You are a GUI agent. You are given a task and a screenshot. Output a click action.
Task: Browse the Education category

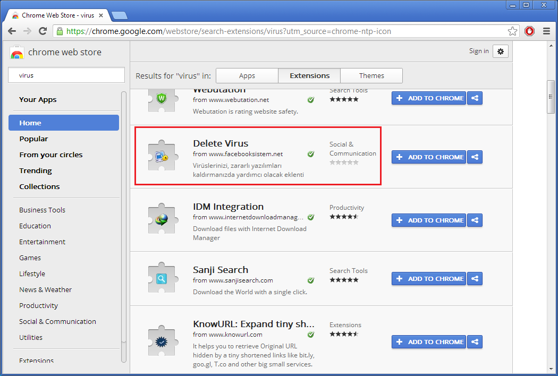[x=35, y=226]
